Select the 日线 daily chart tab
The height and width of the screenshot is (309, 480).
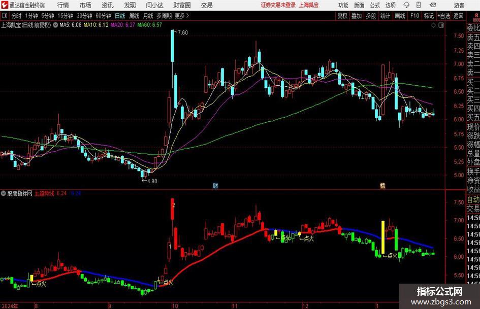[120, 16]
